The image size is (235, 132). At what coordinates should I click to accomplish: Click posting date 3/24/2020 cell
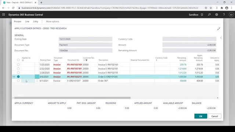(44, 73)
